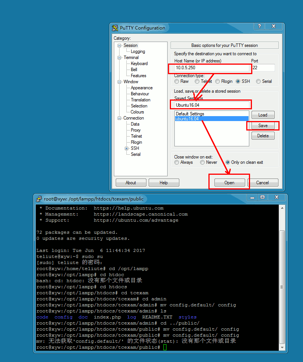Click the terminal title bar text root@xyw
Viewport: 303px width, 362px height.
coord(93,199)
